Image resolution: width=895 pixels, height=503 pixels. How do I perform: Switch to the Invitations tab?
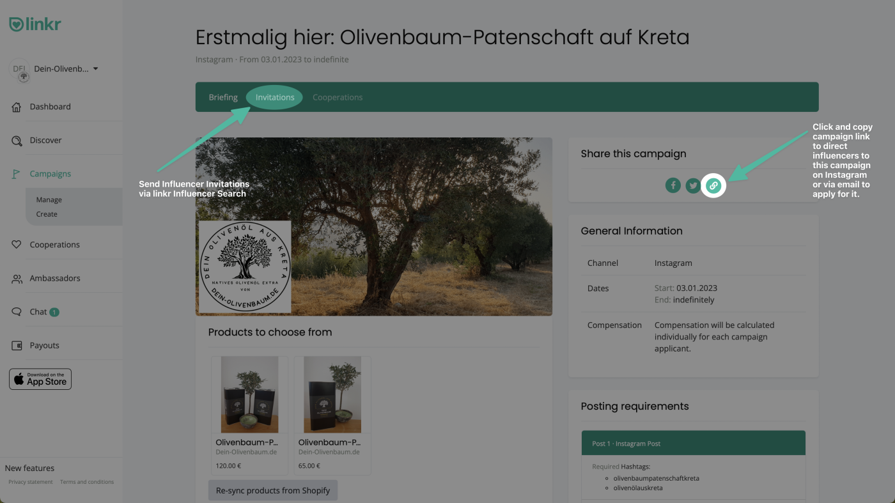[x=275, y=97]
